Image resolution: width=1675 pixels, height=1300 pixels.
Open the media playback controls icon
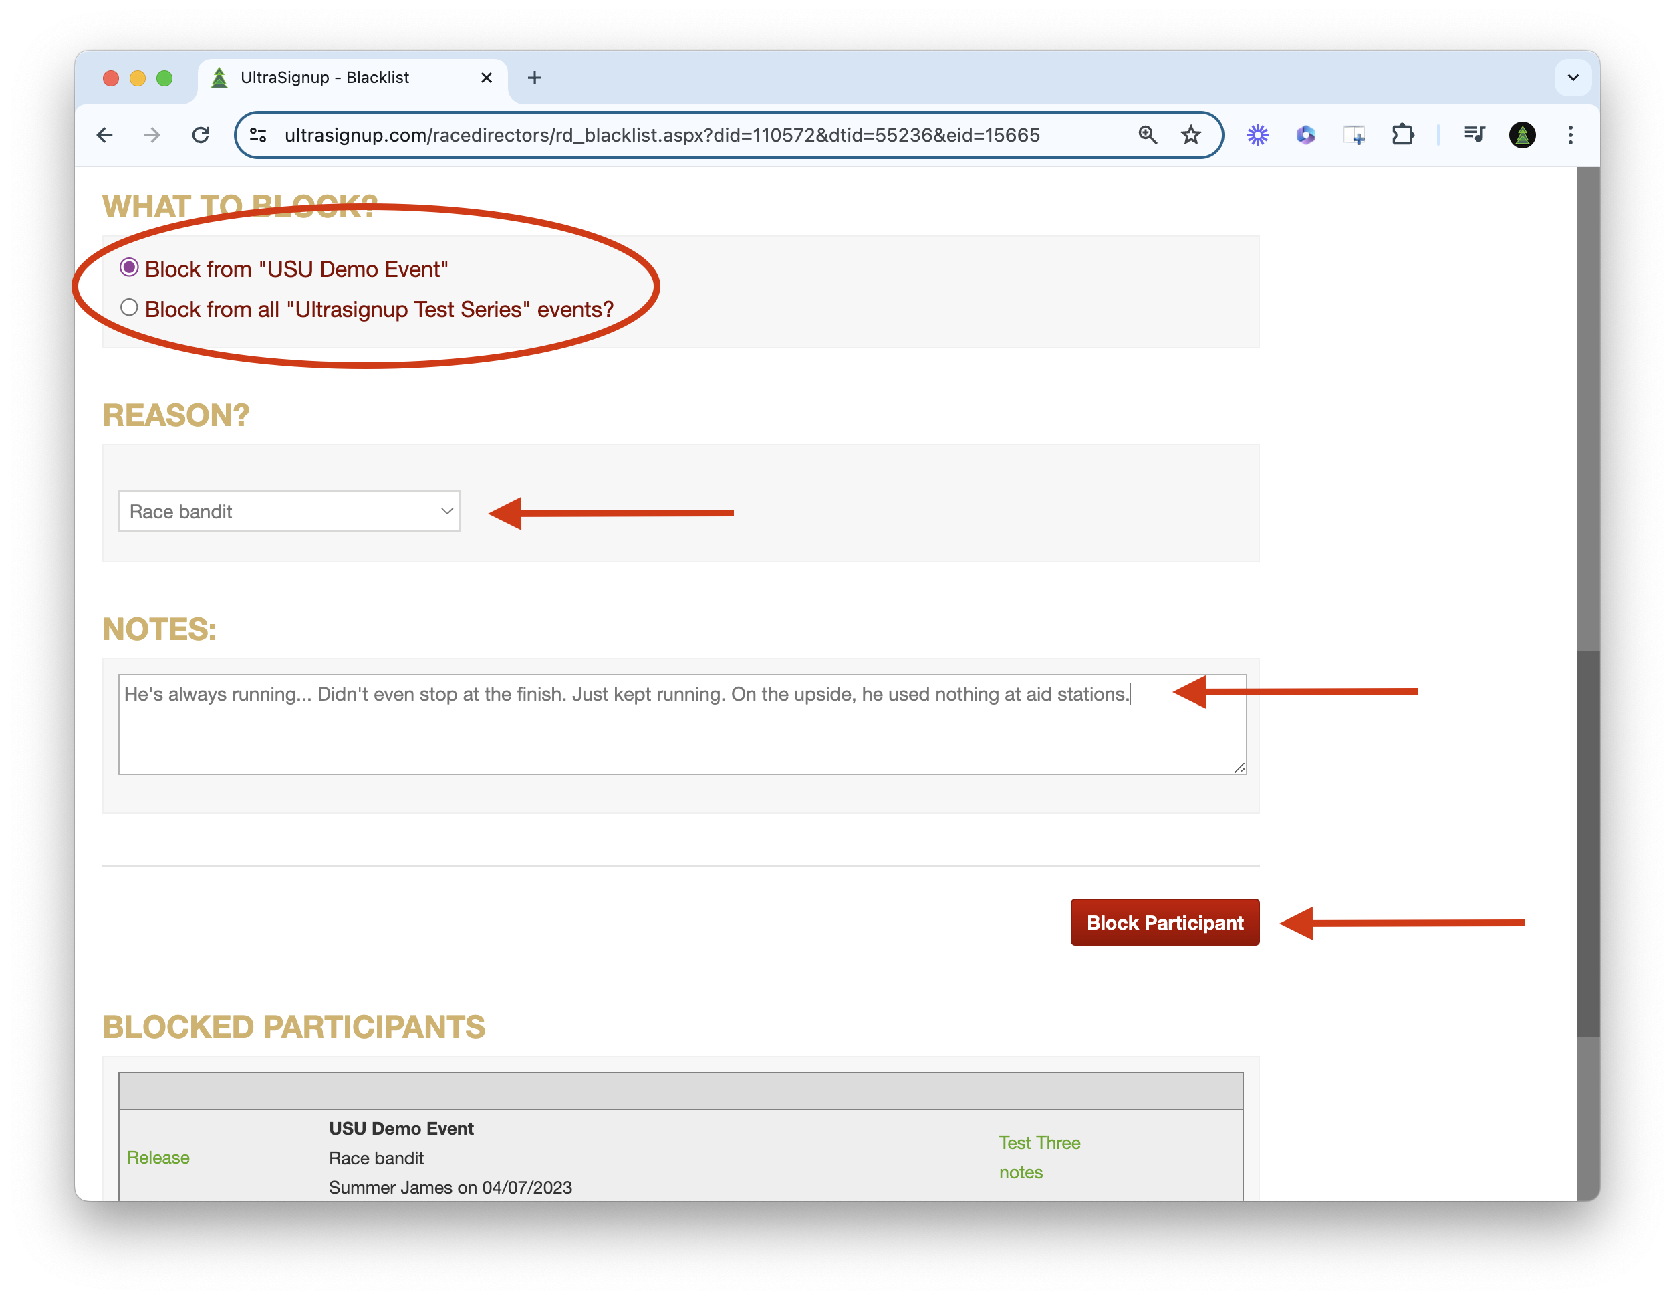(1473, 134)
